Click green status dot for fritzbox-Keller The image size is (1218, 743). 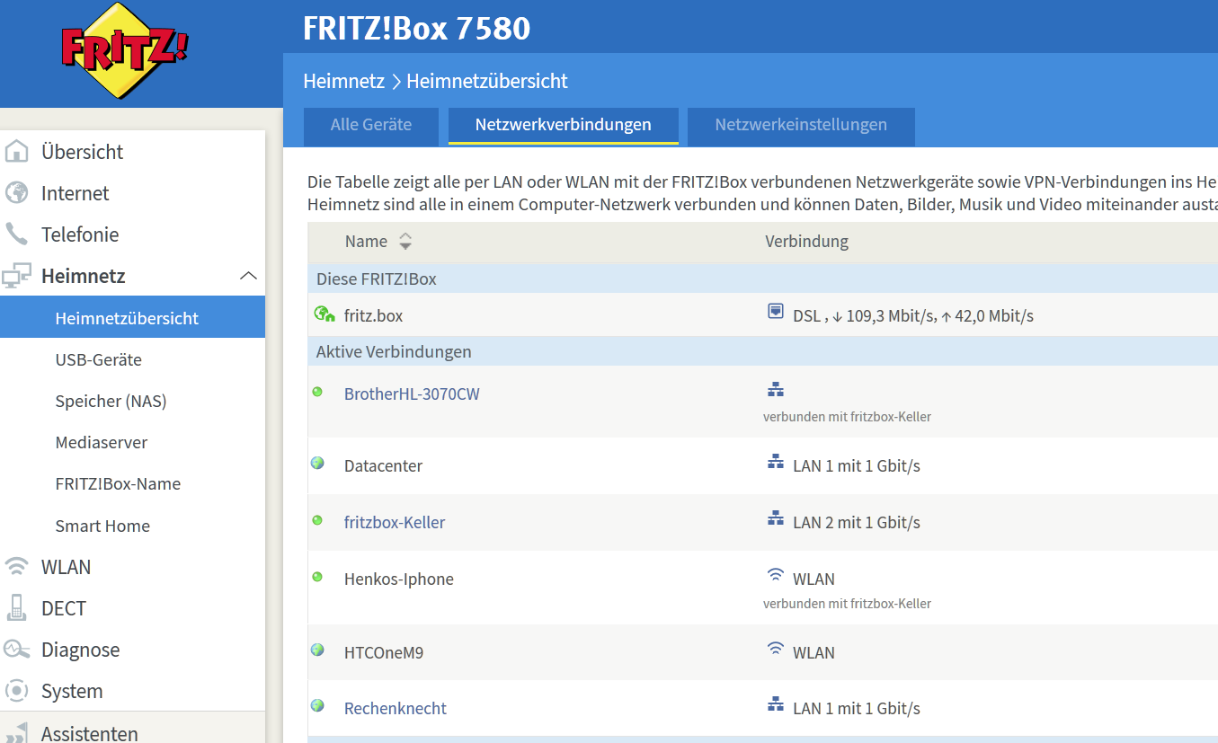(x=317, y=520)
